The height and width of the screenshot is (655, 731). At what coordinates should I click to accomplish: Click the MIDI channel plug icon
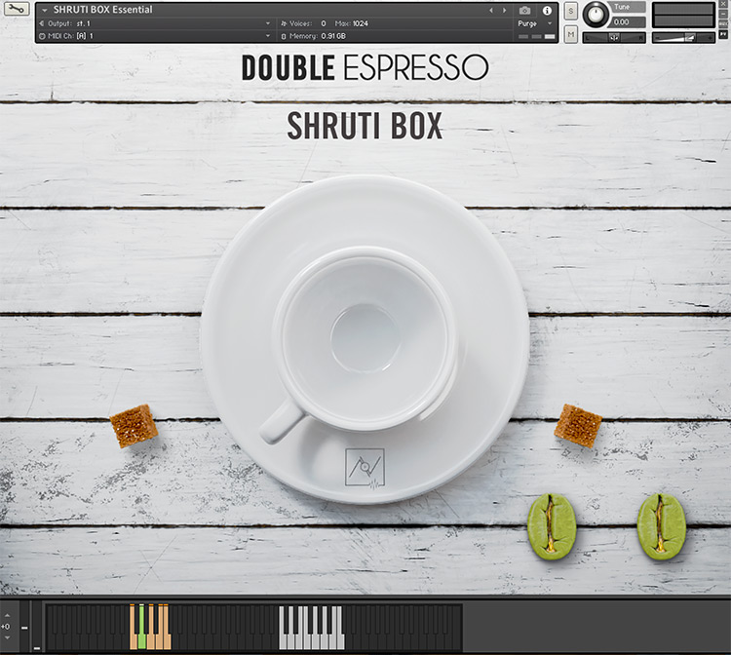pos(42,36)
